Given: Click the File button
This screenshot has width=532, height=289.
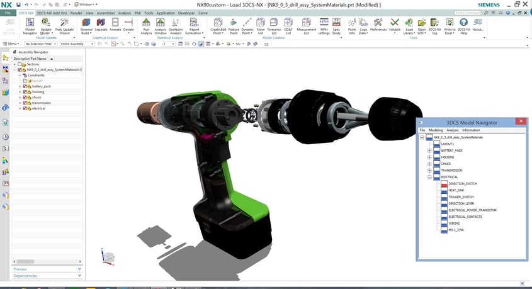Looking at the screenshot, I should pyautogui.click(x=8, y=13).
